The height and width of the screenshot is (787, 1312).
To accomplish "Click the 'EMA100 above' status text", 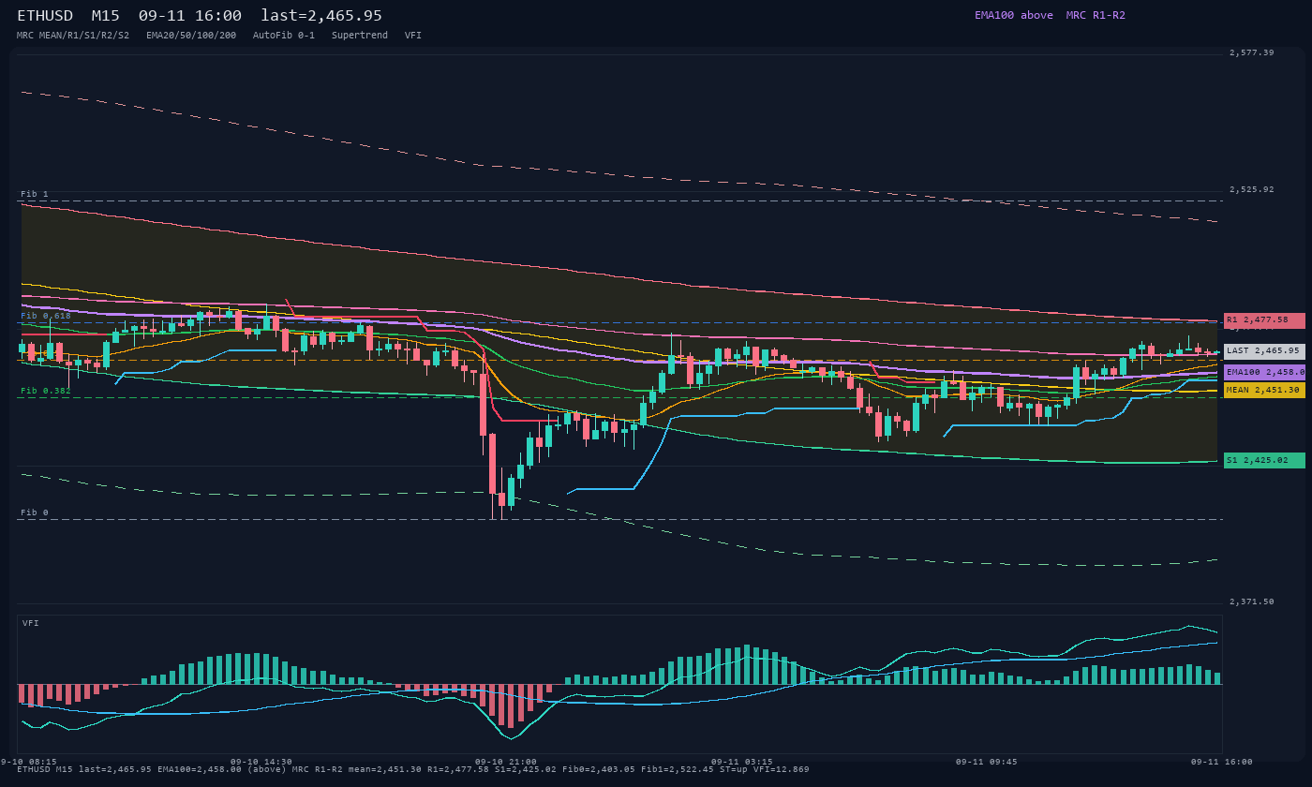I will (1014, 15).
